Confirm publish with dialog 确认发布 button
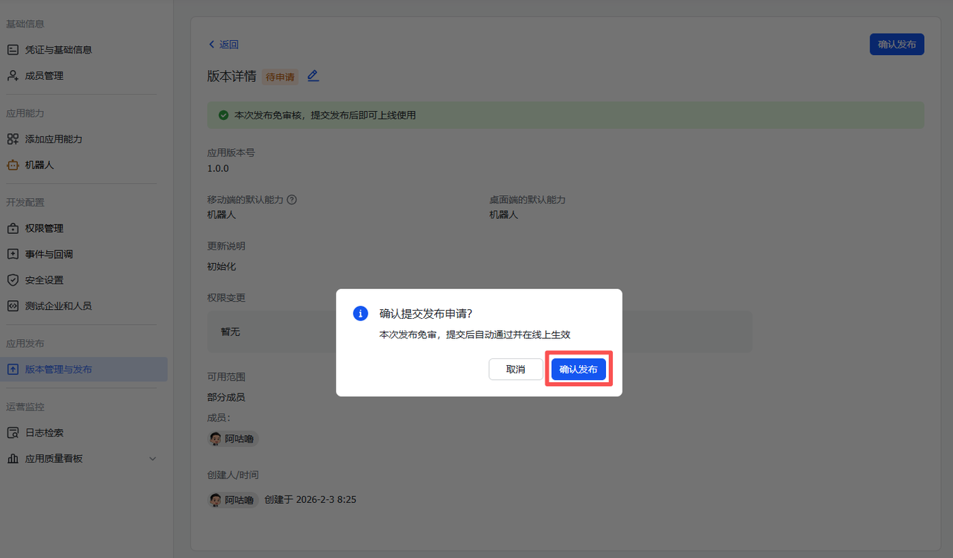 point(579,370)
